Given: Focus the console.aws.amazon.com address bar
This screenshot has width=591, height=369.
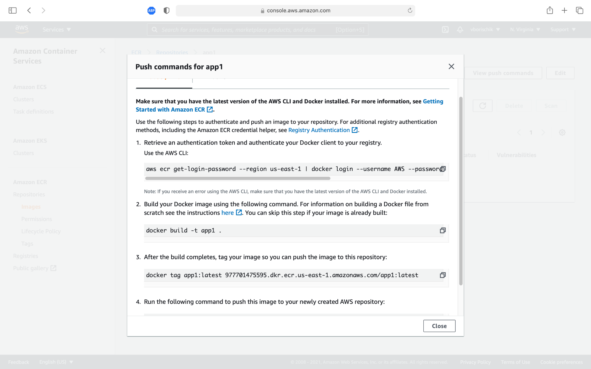Looking at the screenshot, I should 295,11.
